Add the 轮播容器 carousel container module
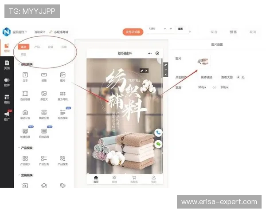 click(25, 133)
